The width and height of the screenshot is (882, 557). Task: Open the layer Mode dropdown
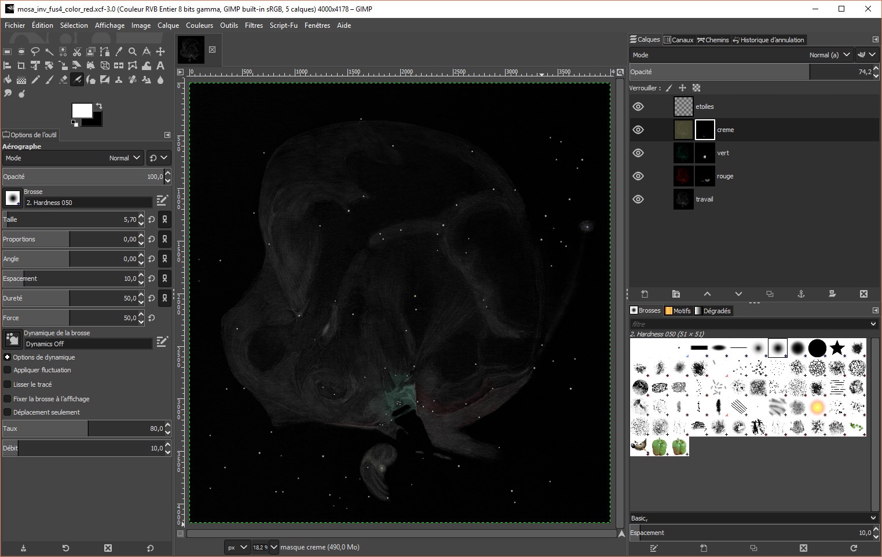(x=829, y=55)
